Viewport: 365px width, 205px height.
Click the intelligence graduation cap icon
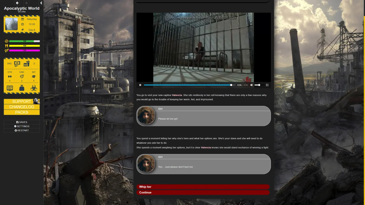click(x=34, y=76)
